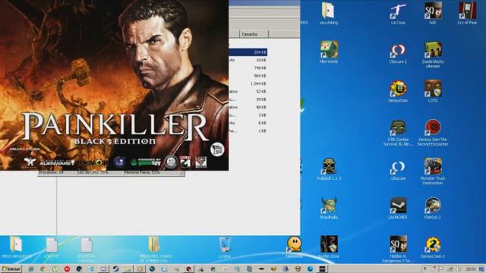Launch 8 Bit Zombie Survival 3D shortcut
The height and width of the screenshot is (273, 486).
[x=398, y=133]
